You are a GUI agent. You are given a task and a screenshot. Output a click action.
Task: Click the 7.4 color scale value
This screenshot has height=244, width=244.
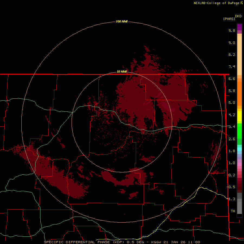[x=232, y=67]
